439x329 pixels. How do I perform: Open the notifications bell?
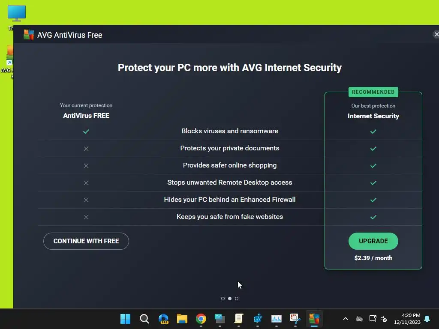pos(427,319)
